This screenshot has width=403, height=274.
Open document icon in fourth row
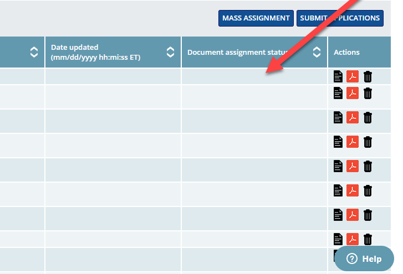[x=338, y=142]
